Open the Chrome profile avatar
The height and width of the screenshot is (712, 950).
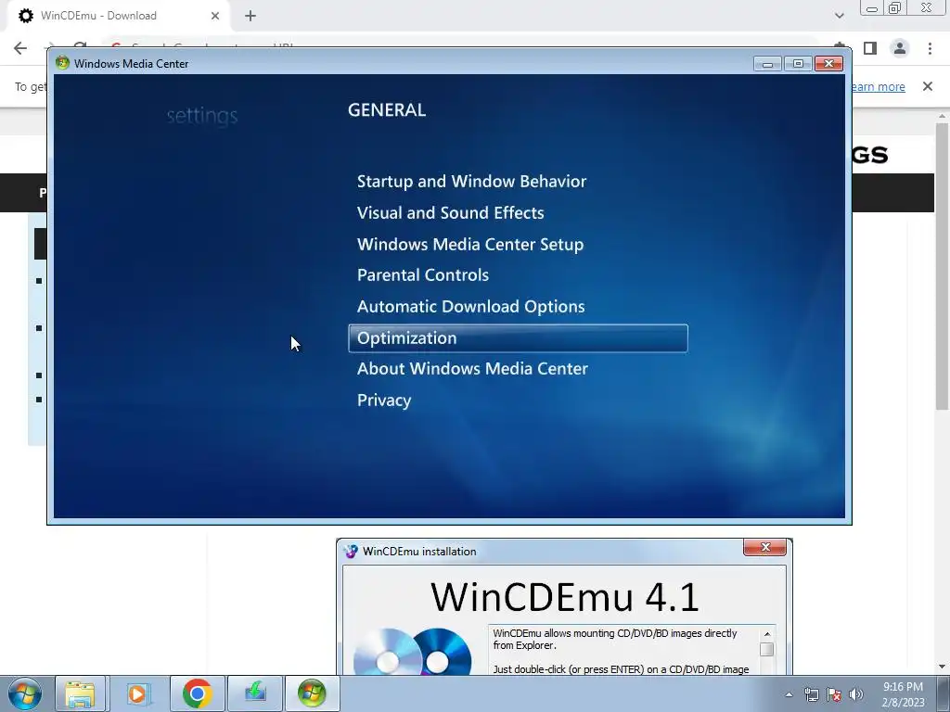point(900,48)
